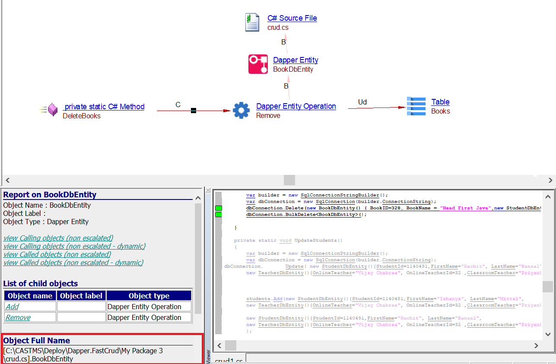This screenshot has height=364, width=556.
Task: Click the C# Source File document icon
Action: pos(252,22)
